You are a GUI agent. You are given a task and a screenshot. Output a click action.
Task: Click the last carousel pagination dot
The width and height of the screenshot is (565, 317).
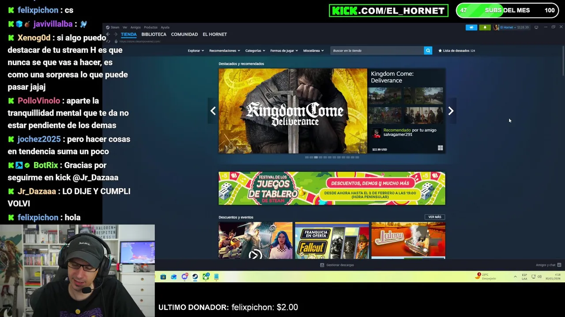357,157
